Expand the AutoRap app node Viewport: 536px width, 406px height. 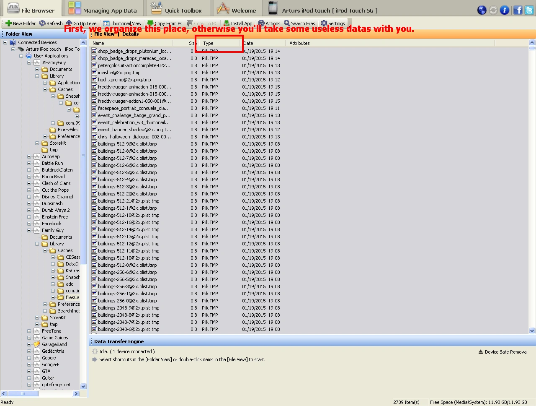tap(29, 156)
